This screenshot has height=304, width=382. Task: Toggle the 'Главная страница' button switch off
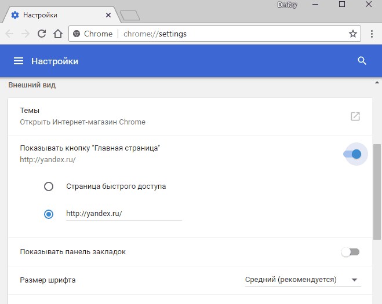(352, 154)
